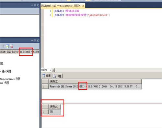Open the upper-left panel's window position dropdown
162x128 pixels.
pyautogui.click(x=32, y=5)
